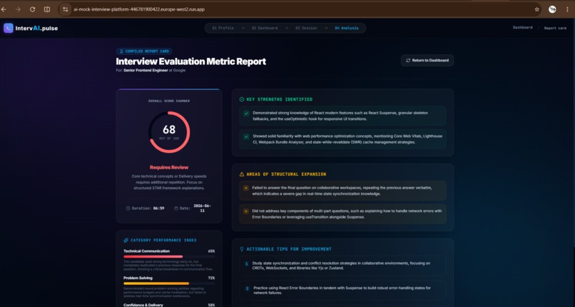Open Report card link in top right
The width and height of the screenshot is (575, 307).
point(555,28)
